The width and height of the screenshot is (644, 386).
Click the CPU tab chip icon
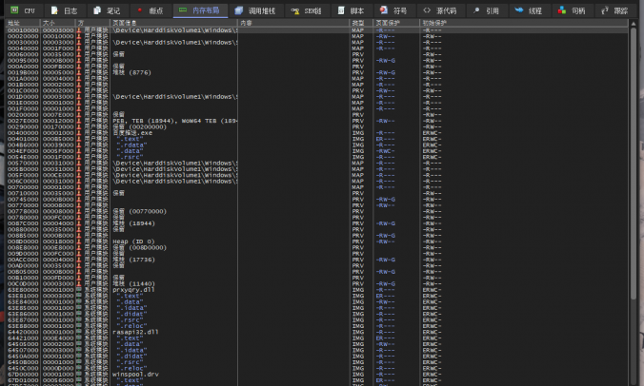(x=14, y=10)
